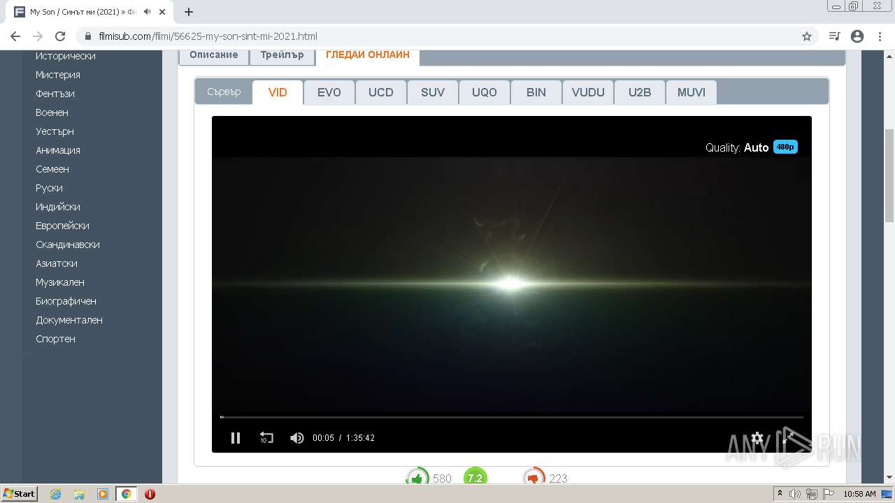Go forward in Chrome
895x503 pixels.
pos(38,36)
